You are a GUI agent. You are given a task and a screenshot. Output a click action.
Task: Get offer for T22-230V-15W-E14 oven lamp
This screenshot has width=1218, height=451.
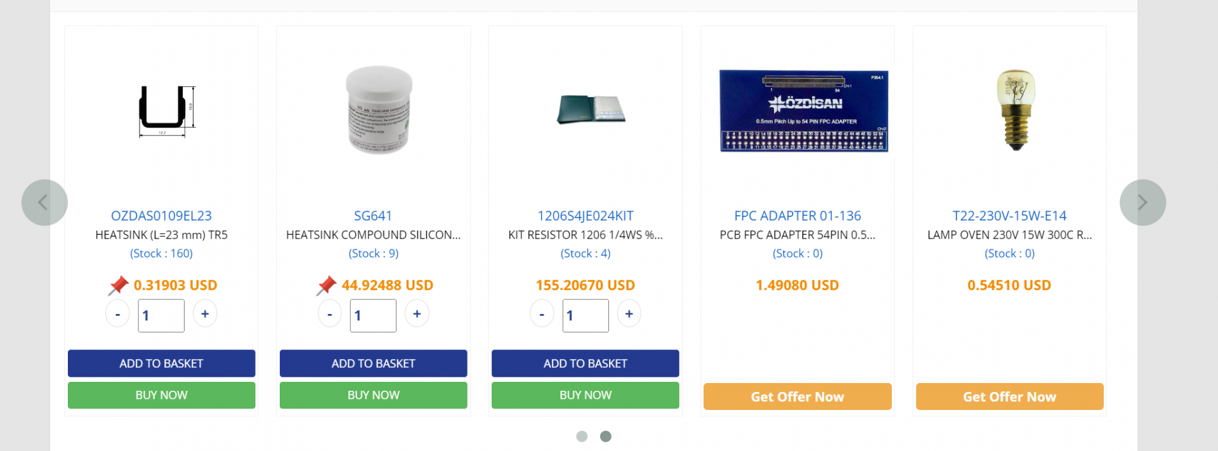pyautogui.click(x=1009, y=396)
